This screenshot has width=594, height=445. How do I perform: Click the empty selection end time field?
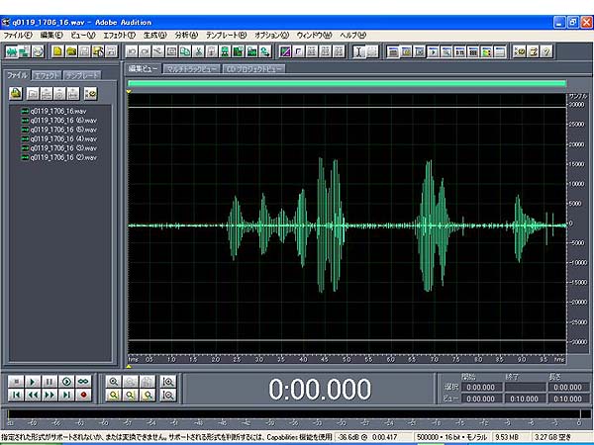[525, 387]
